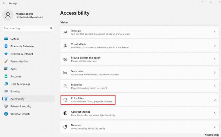
Task: Click the Bluetooth icon in sidebar
Action: (x=6, y=46)
